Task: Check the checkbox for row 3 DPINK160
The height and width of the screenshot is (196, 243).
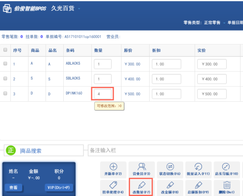Action: [5, 93]
